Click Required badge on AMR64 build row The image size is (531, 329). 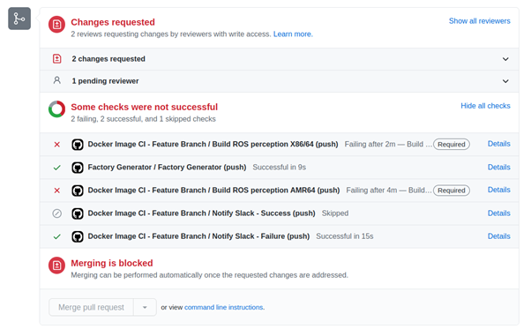coord(452,191)
